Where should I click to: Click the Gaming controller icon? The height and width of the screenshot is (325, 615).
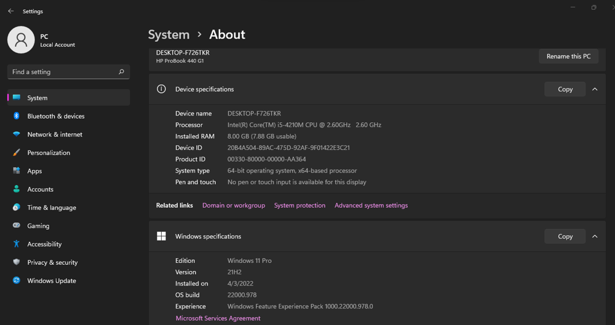pos(17,225)
